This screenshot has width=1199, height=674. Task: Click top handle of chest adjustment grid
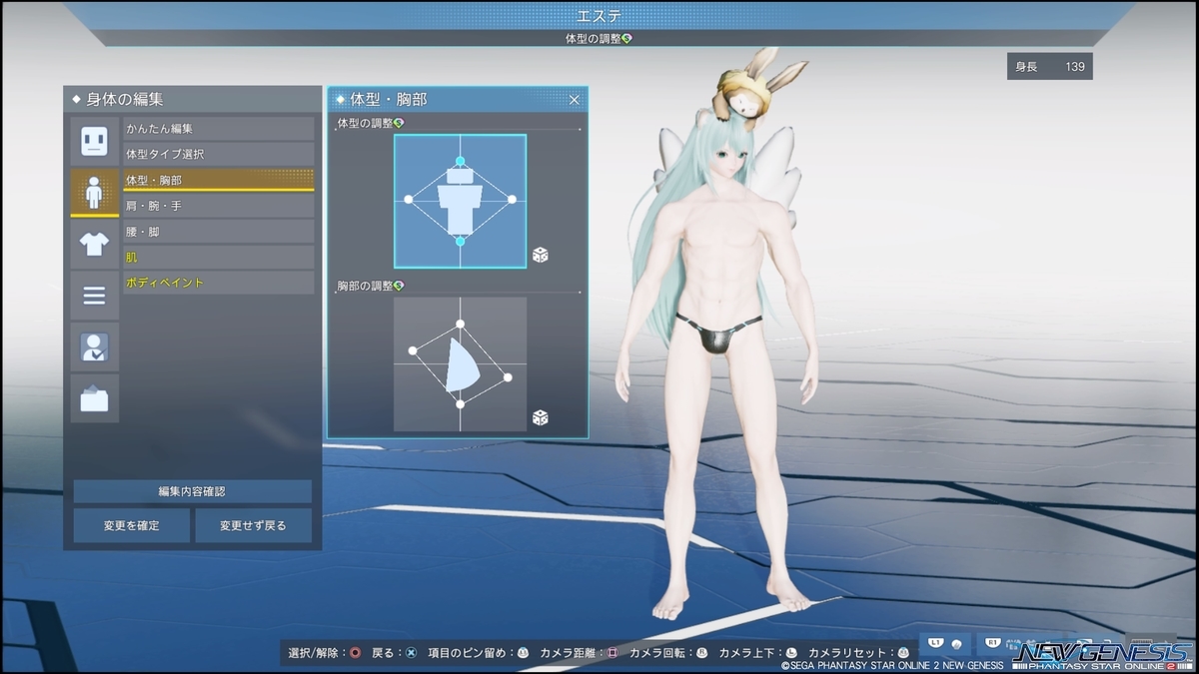click(460, 324)
